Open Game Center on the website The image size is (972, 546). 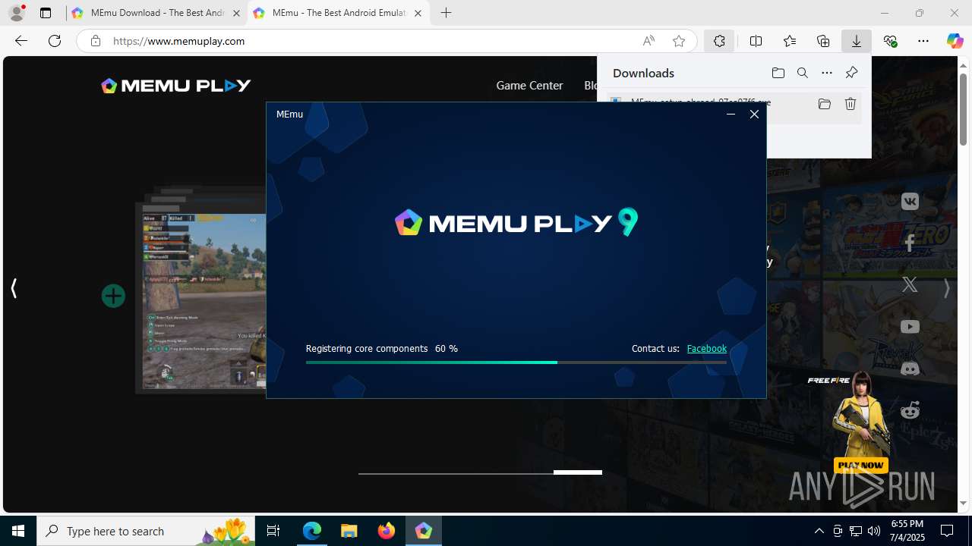pos(529,86)
